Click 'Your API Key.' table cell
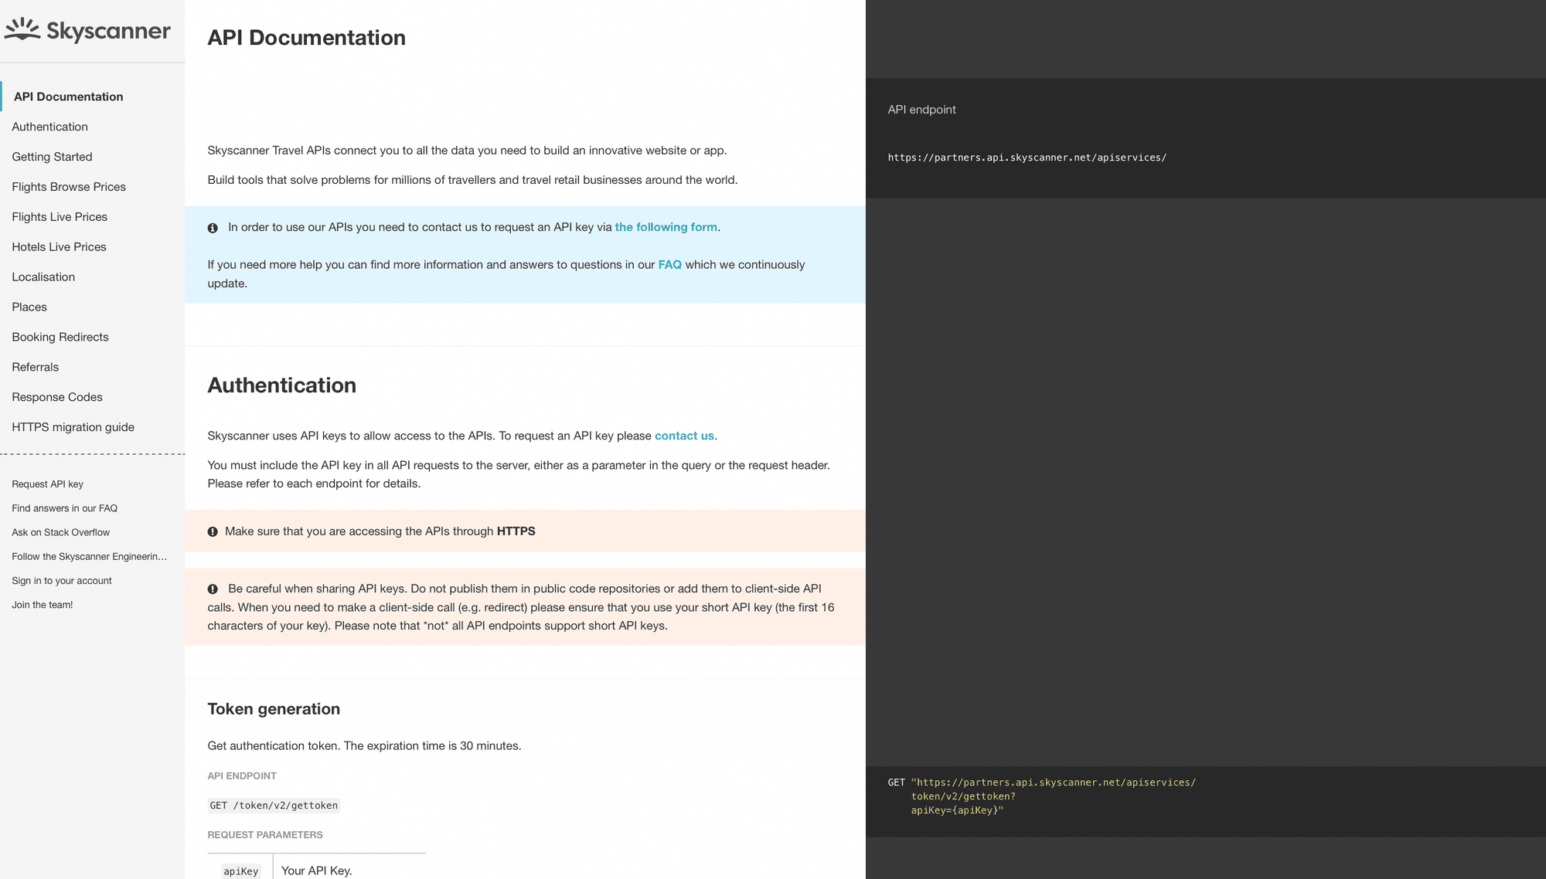 tap(317, 871)
